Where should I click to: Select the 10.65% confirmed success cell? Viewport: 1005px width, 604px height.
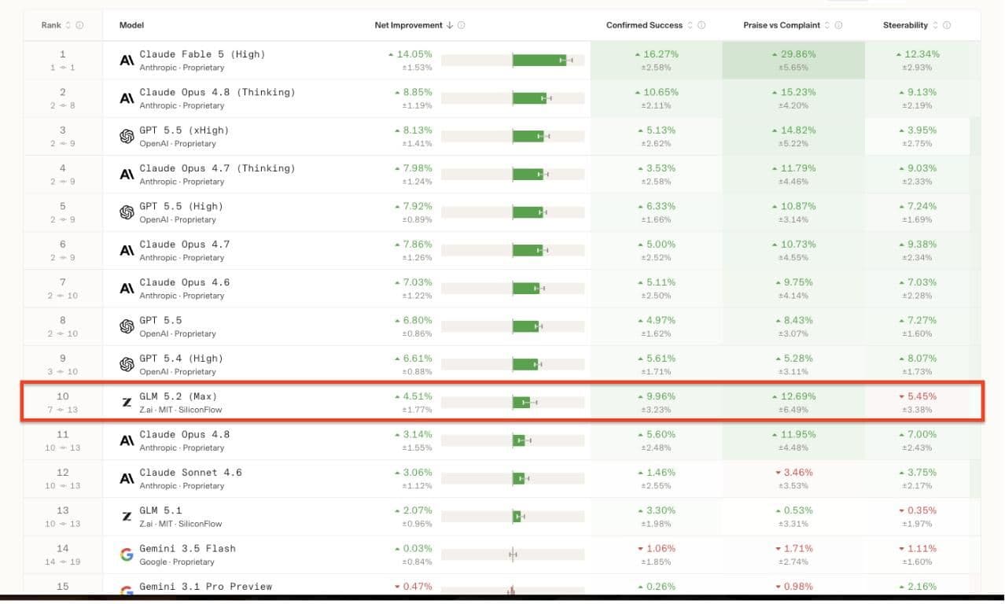[x=657, y=98]
